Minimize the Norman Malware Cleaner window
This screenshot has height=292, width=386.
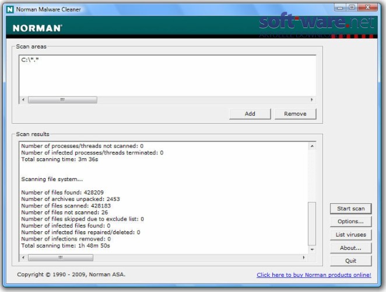click(x=340, y=8)
